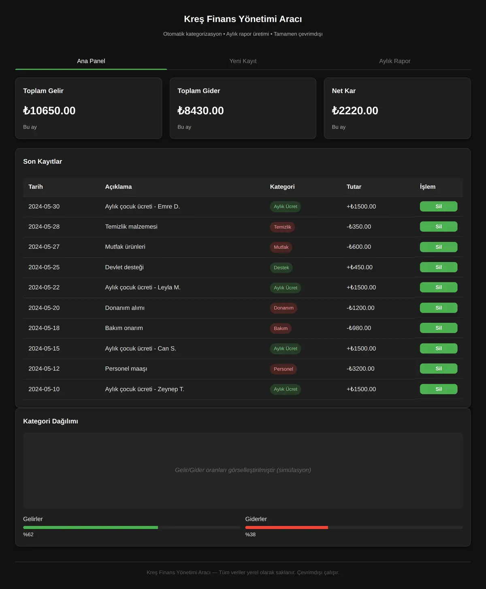The image size is (486, 589).
Task: Click the Tutar column header
Action: click(x=354, y=187)
